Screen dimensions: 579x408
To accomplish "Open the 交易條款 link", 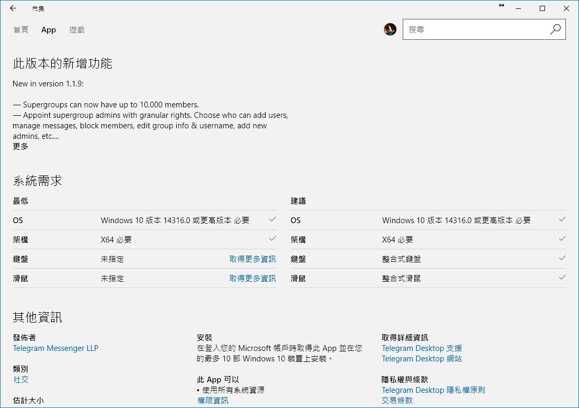I will pyautogui.click(x=397, y=400).
